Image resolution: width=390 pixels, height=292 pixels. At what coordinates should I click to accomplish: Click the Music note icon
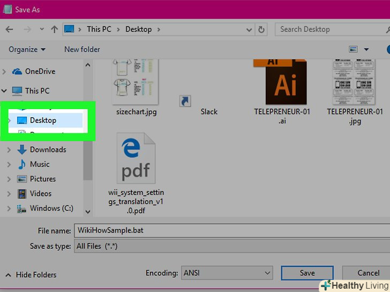22,164
